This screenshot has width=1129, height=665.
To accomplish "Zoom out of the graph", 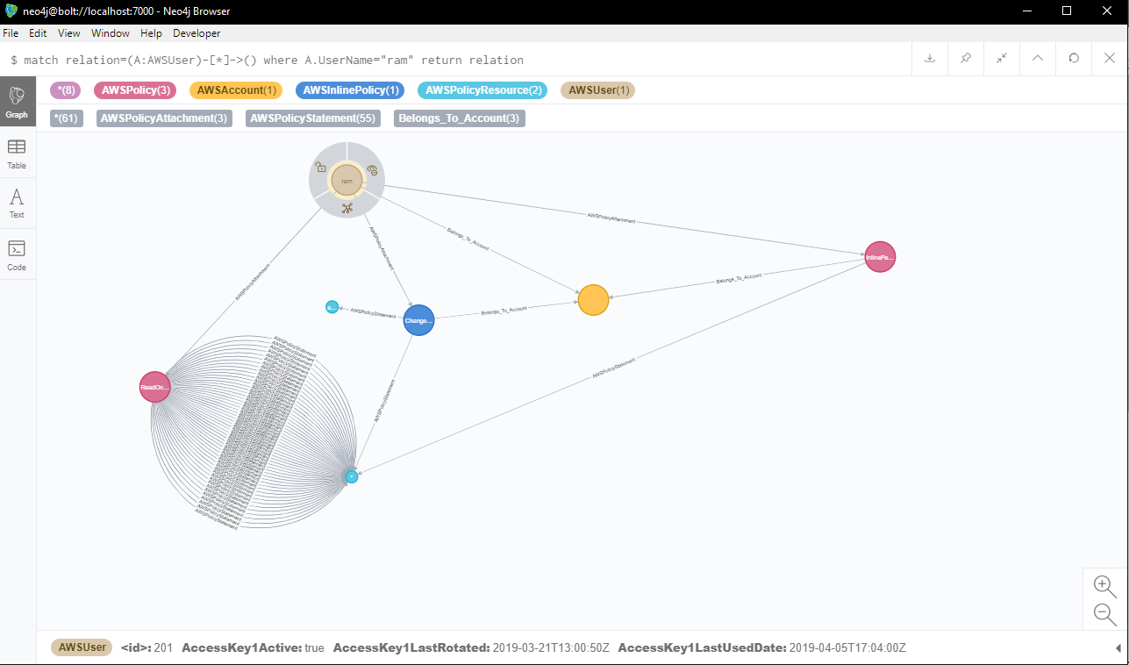I will pos(1104,613).
